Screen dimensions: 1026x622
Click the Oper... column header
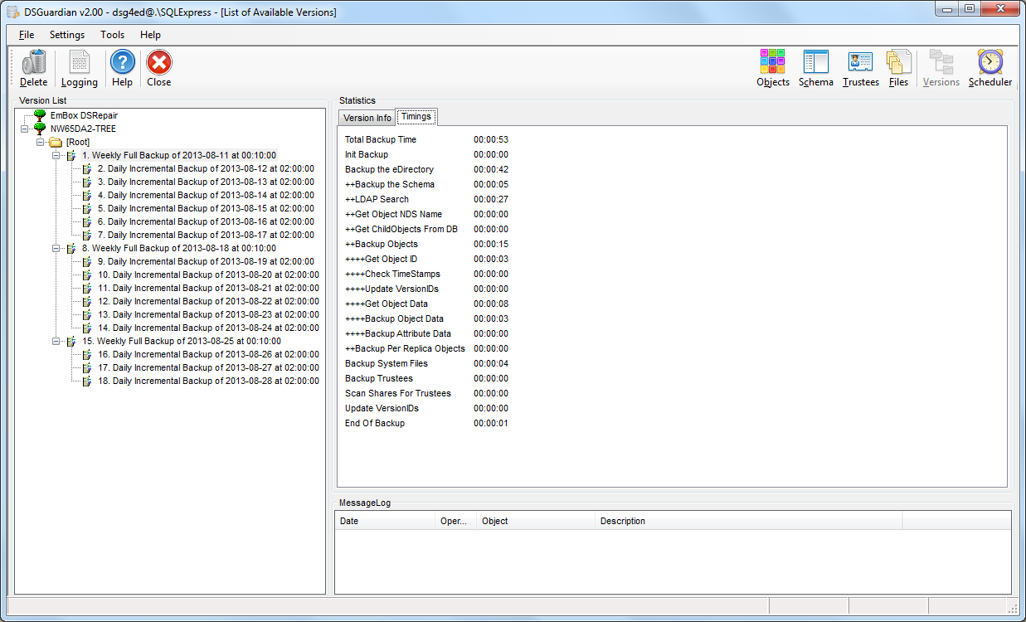(x=456, y=521)
